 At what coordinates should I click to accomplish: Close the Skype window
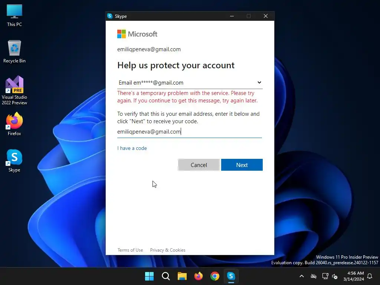point(266,16)
